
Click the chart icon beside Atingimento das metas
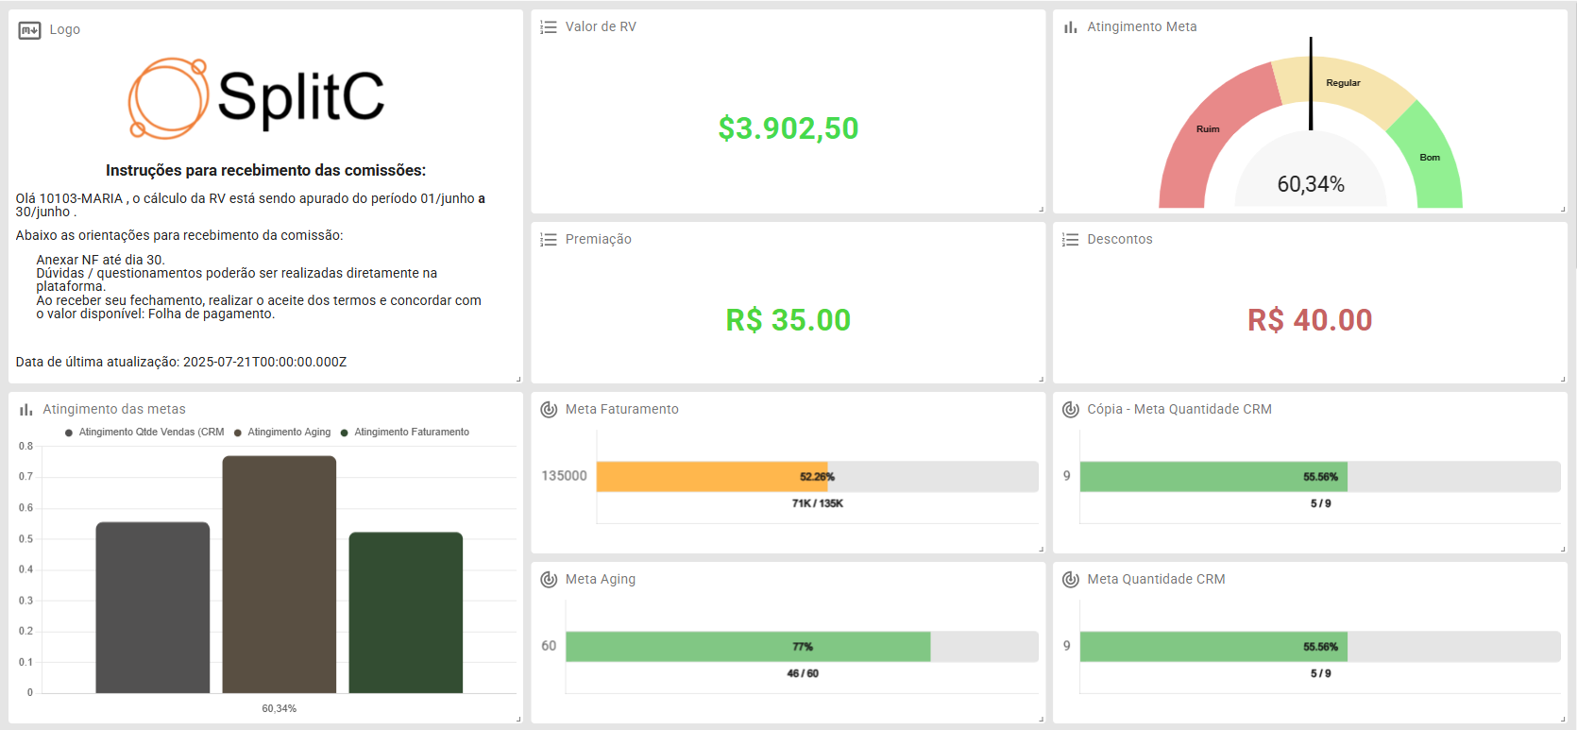[25, 410]
